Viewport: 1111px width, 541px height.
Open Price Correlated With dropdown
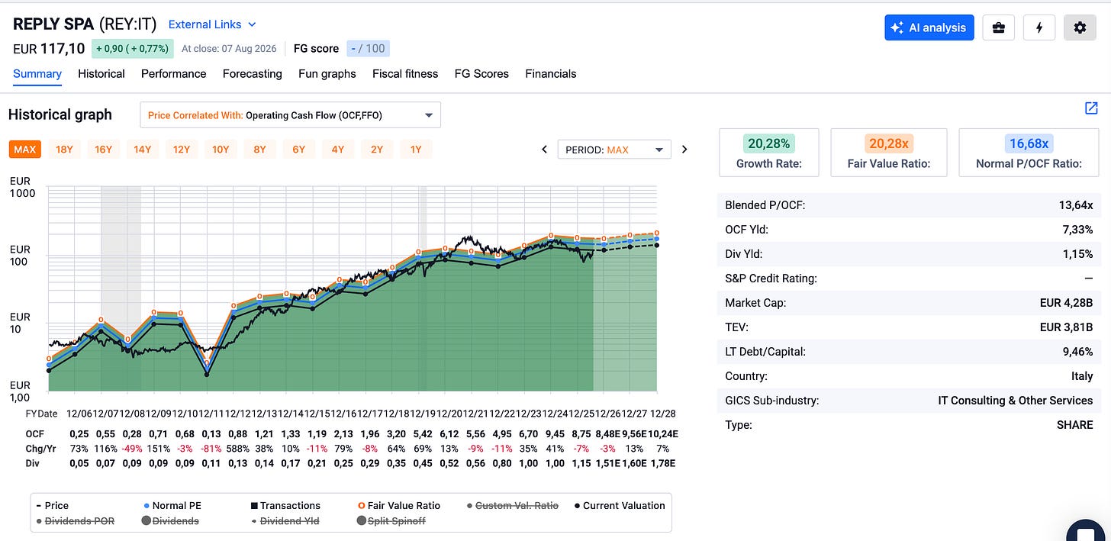coord(290,115)
